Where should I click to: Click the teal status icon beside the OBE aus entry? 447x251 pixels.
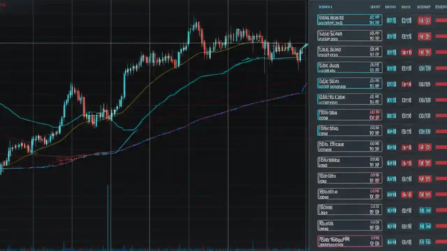(391, 68)
